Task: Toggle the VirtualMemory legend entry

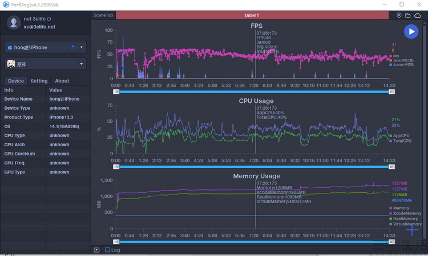Action: [x=405, y=224]
